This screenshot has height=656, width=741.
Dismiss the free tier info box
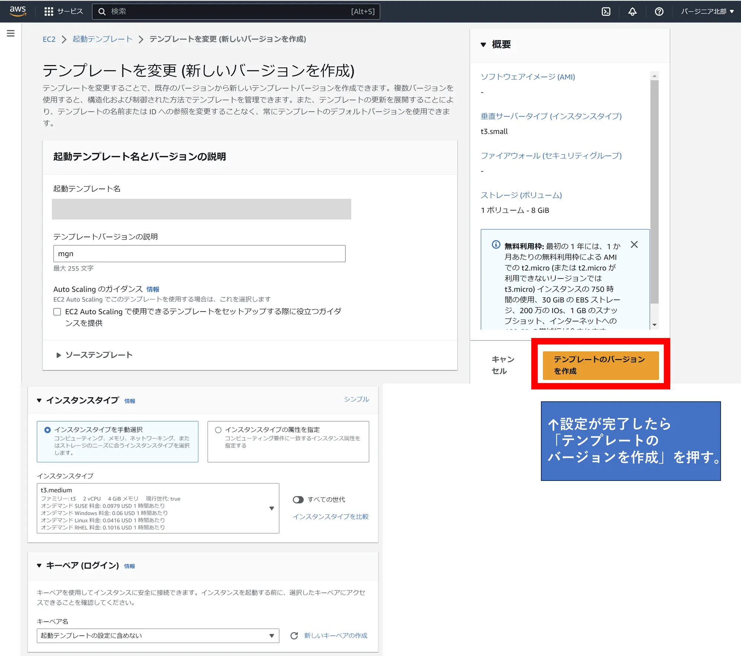634,245
